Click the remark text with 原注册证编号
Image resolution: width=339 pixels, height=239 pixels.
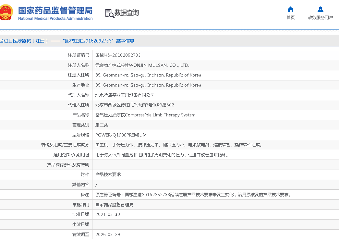(x=193, y=195)
